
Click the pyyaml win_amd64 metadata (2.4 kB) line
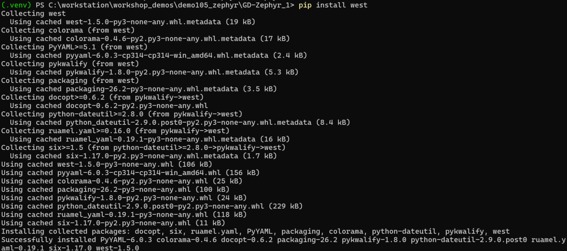click(159, 55)
